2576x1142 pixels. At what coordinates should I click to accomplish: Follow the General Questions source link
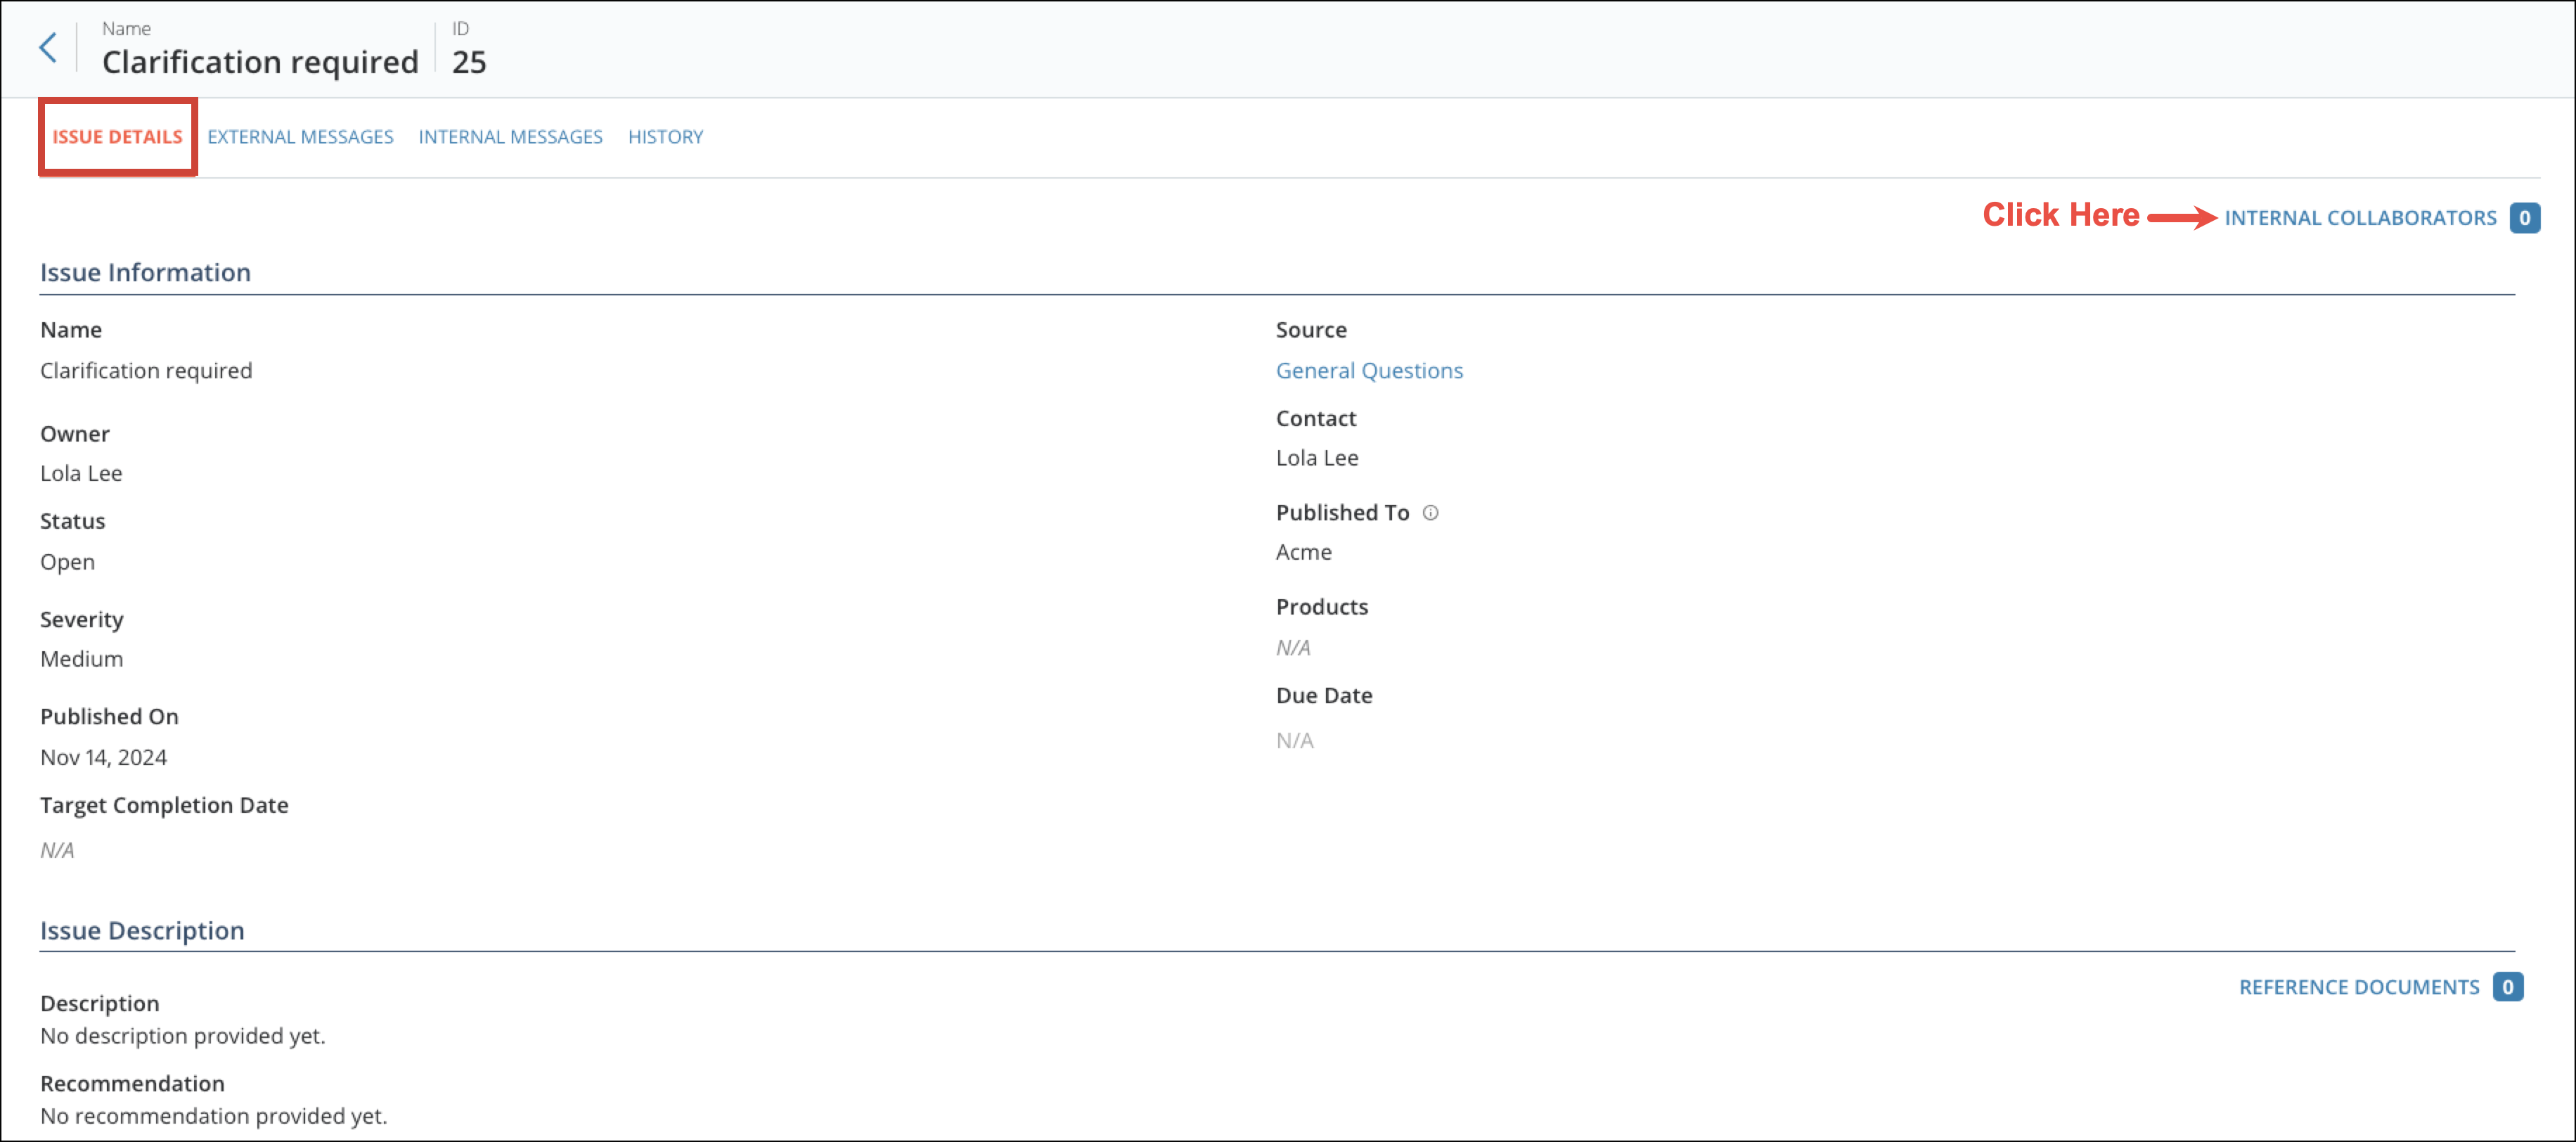[x=1368, y=371]
